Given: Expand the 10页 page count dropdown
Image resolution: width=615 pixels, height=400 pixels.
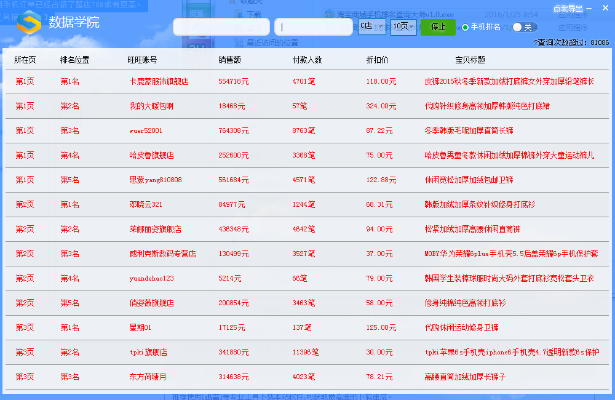Looking at the screenshot, I should (403, 26).
